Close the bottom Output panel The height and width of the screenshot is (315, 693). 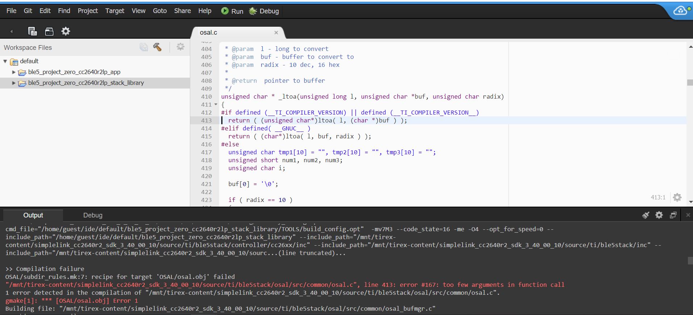[688, 215]
